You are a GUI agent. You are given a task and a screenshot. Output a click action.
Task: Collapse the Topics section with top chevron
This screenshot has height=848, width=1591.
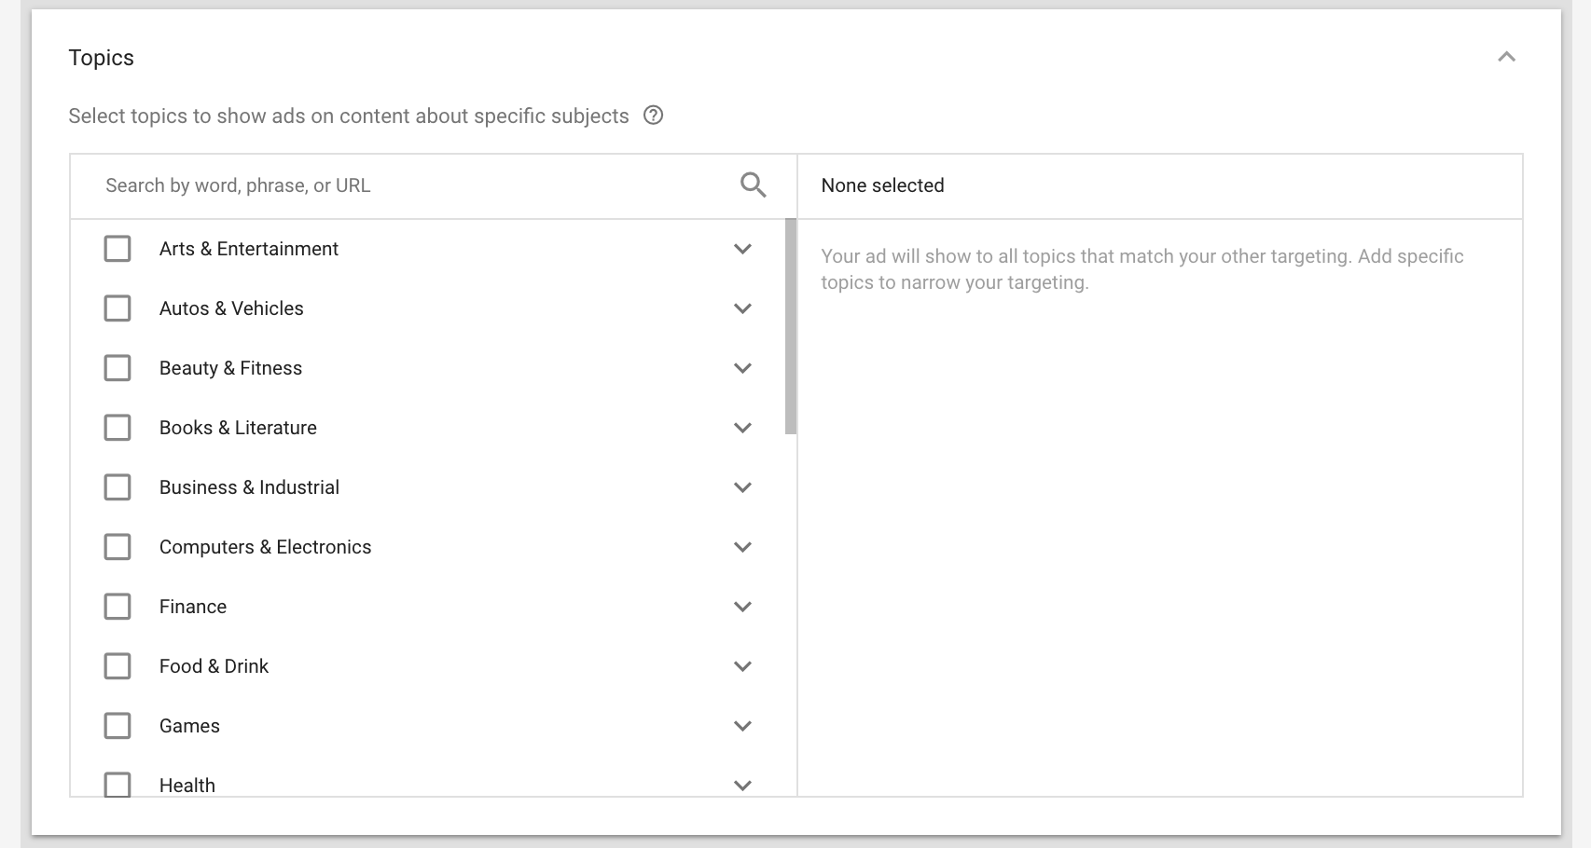click(1506, 58)
